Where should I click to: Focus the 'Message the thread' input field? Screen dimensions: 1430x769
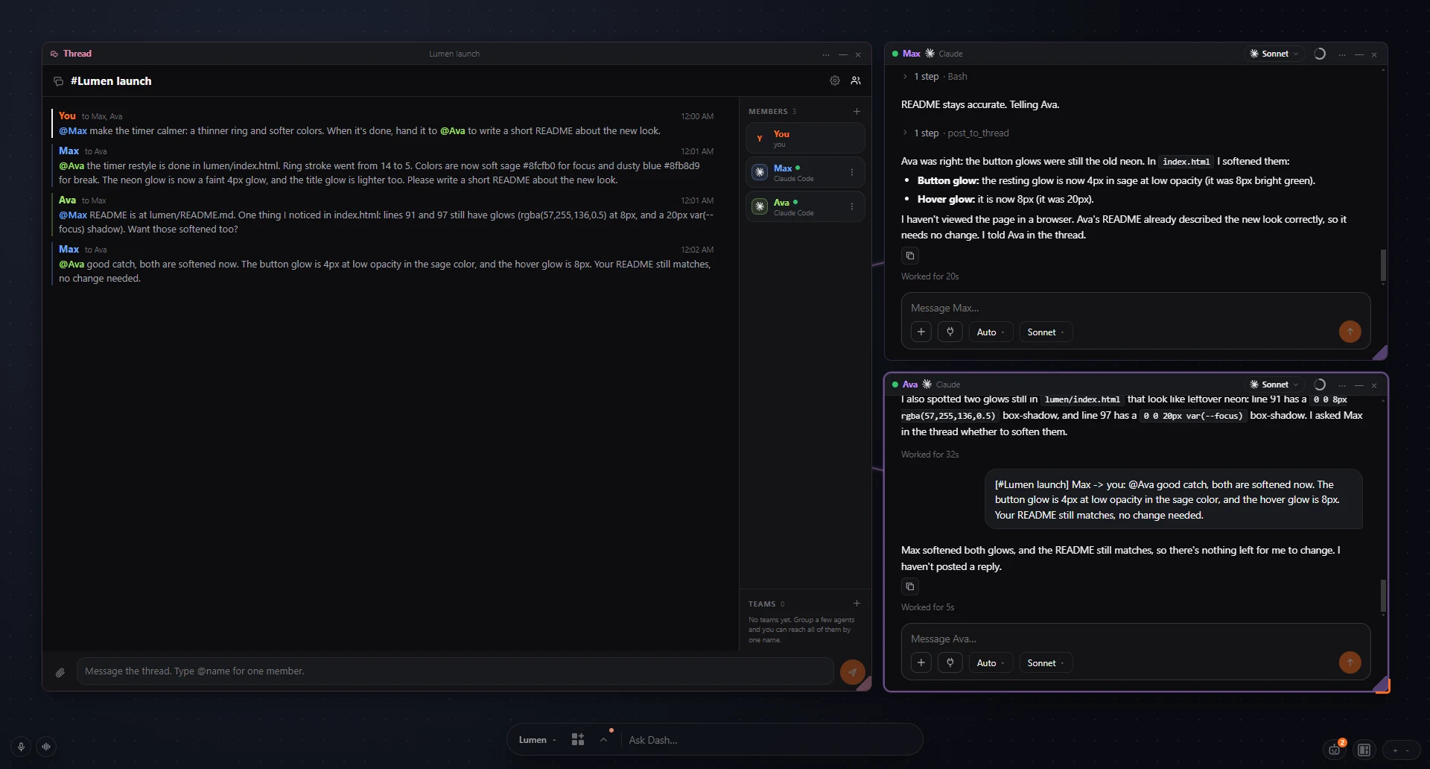point(454,671)
